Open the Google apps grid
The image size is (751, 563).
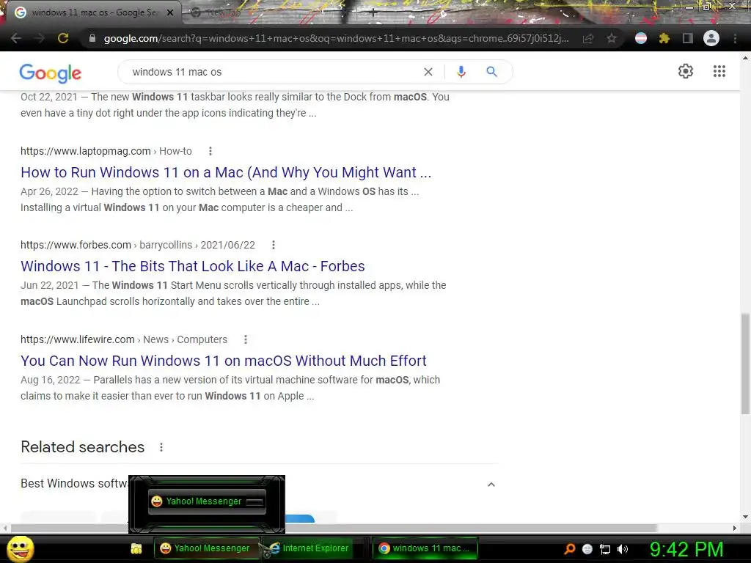pos(719,71)
